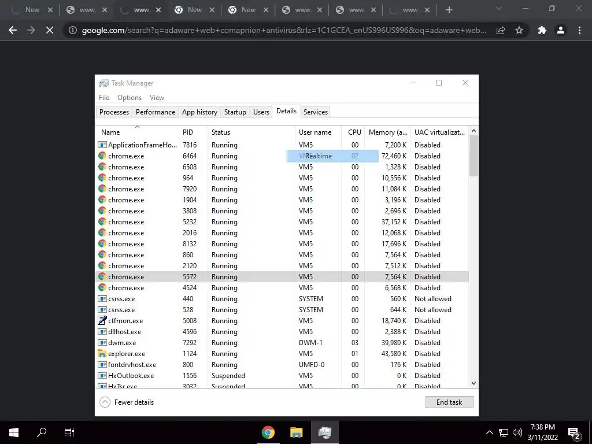Switch to the Users tab

coord(261,112)
